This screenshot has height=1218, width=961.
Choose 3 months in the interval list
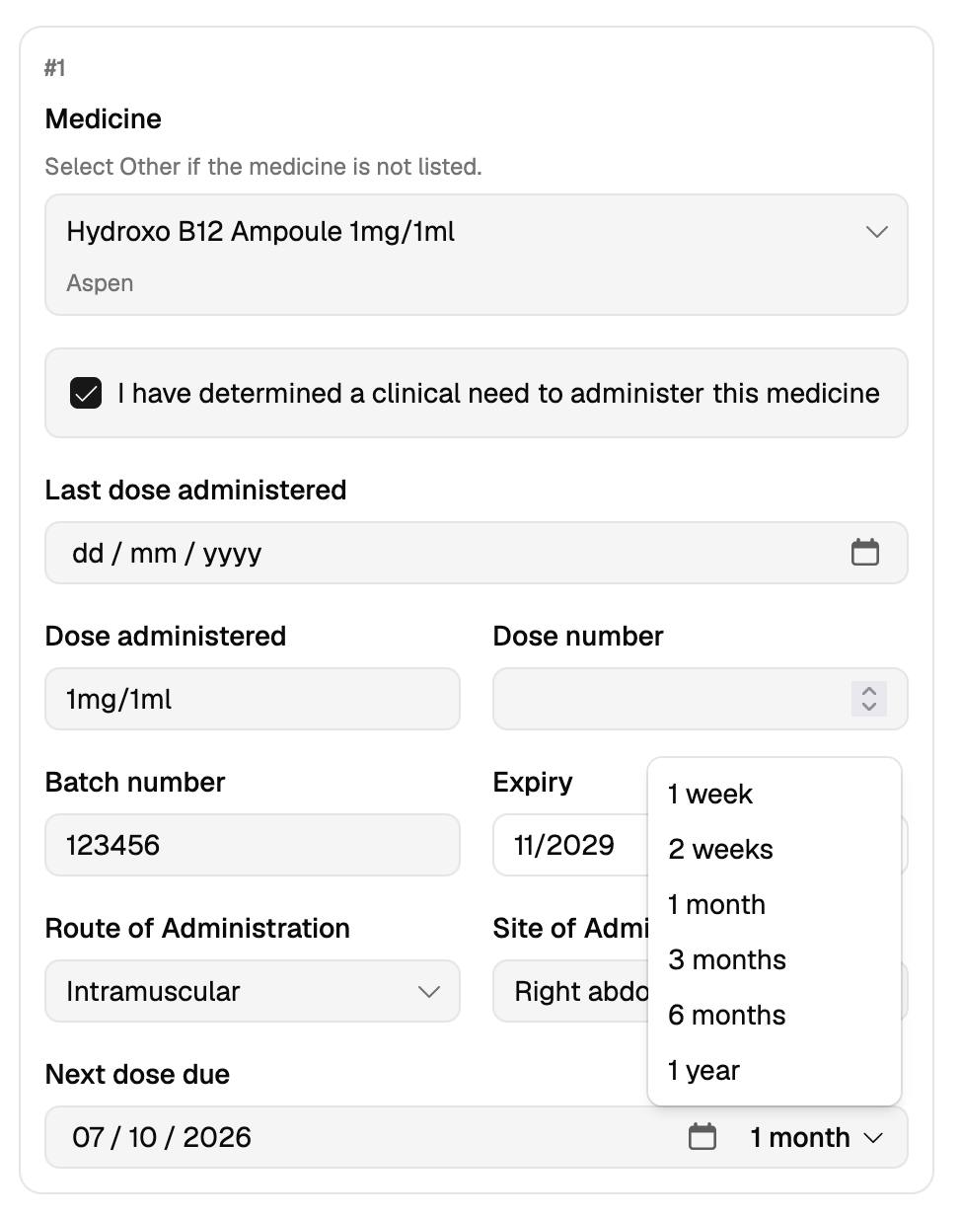775,959
